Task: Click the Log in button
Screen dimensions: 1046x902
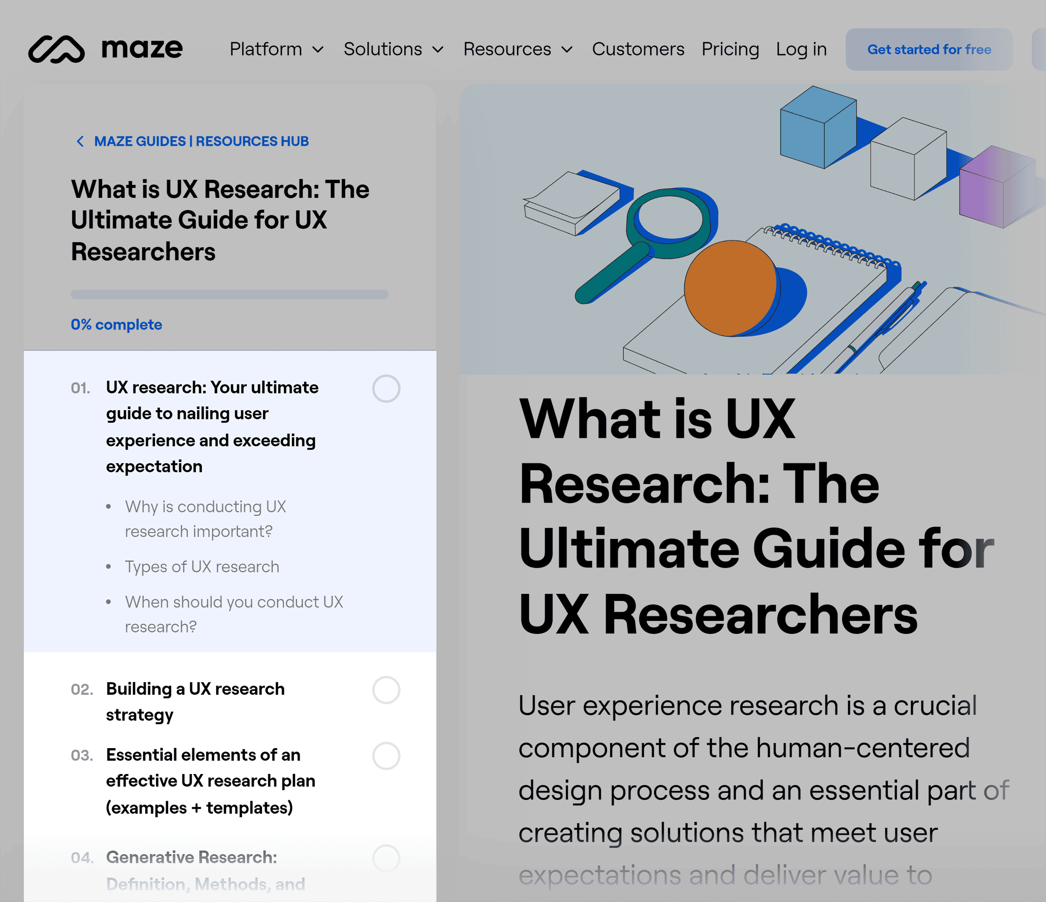Action: coord(800,50)
